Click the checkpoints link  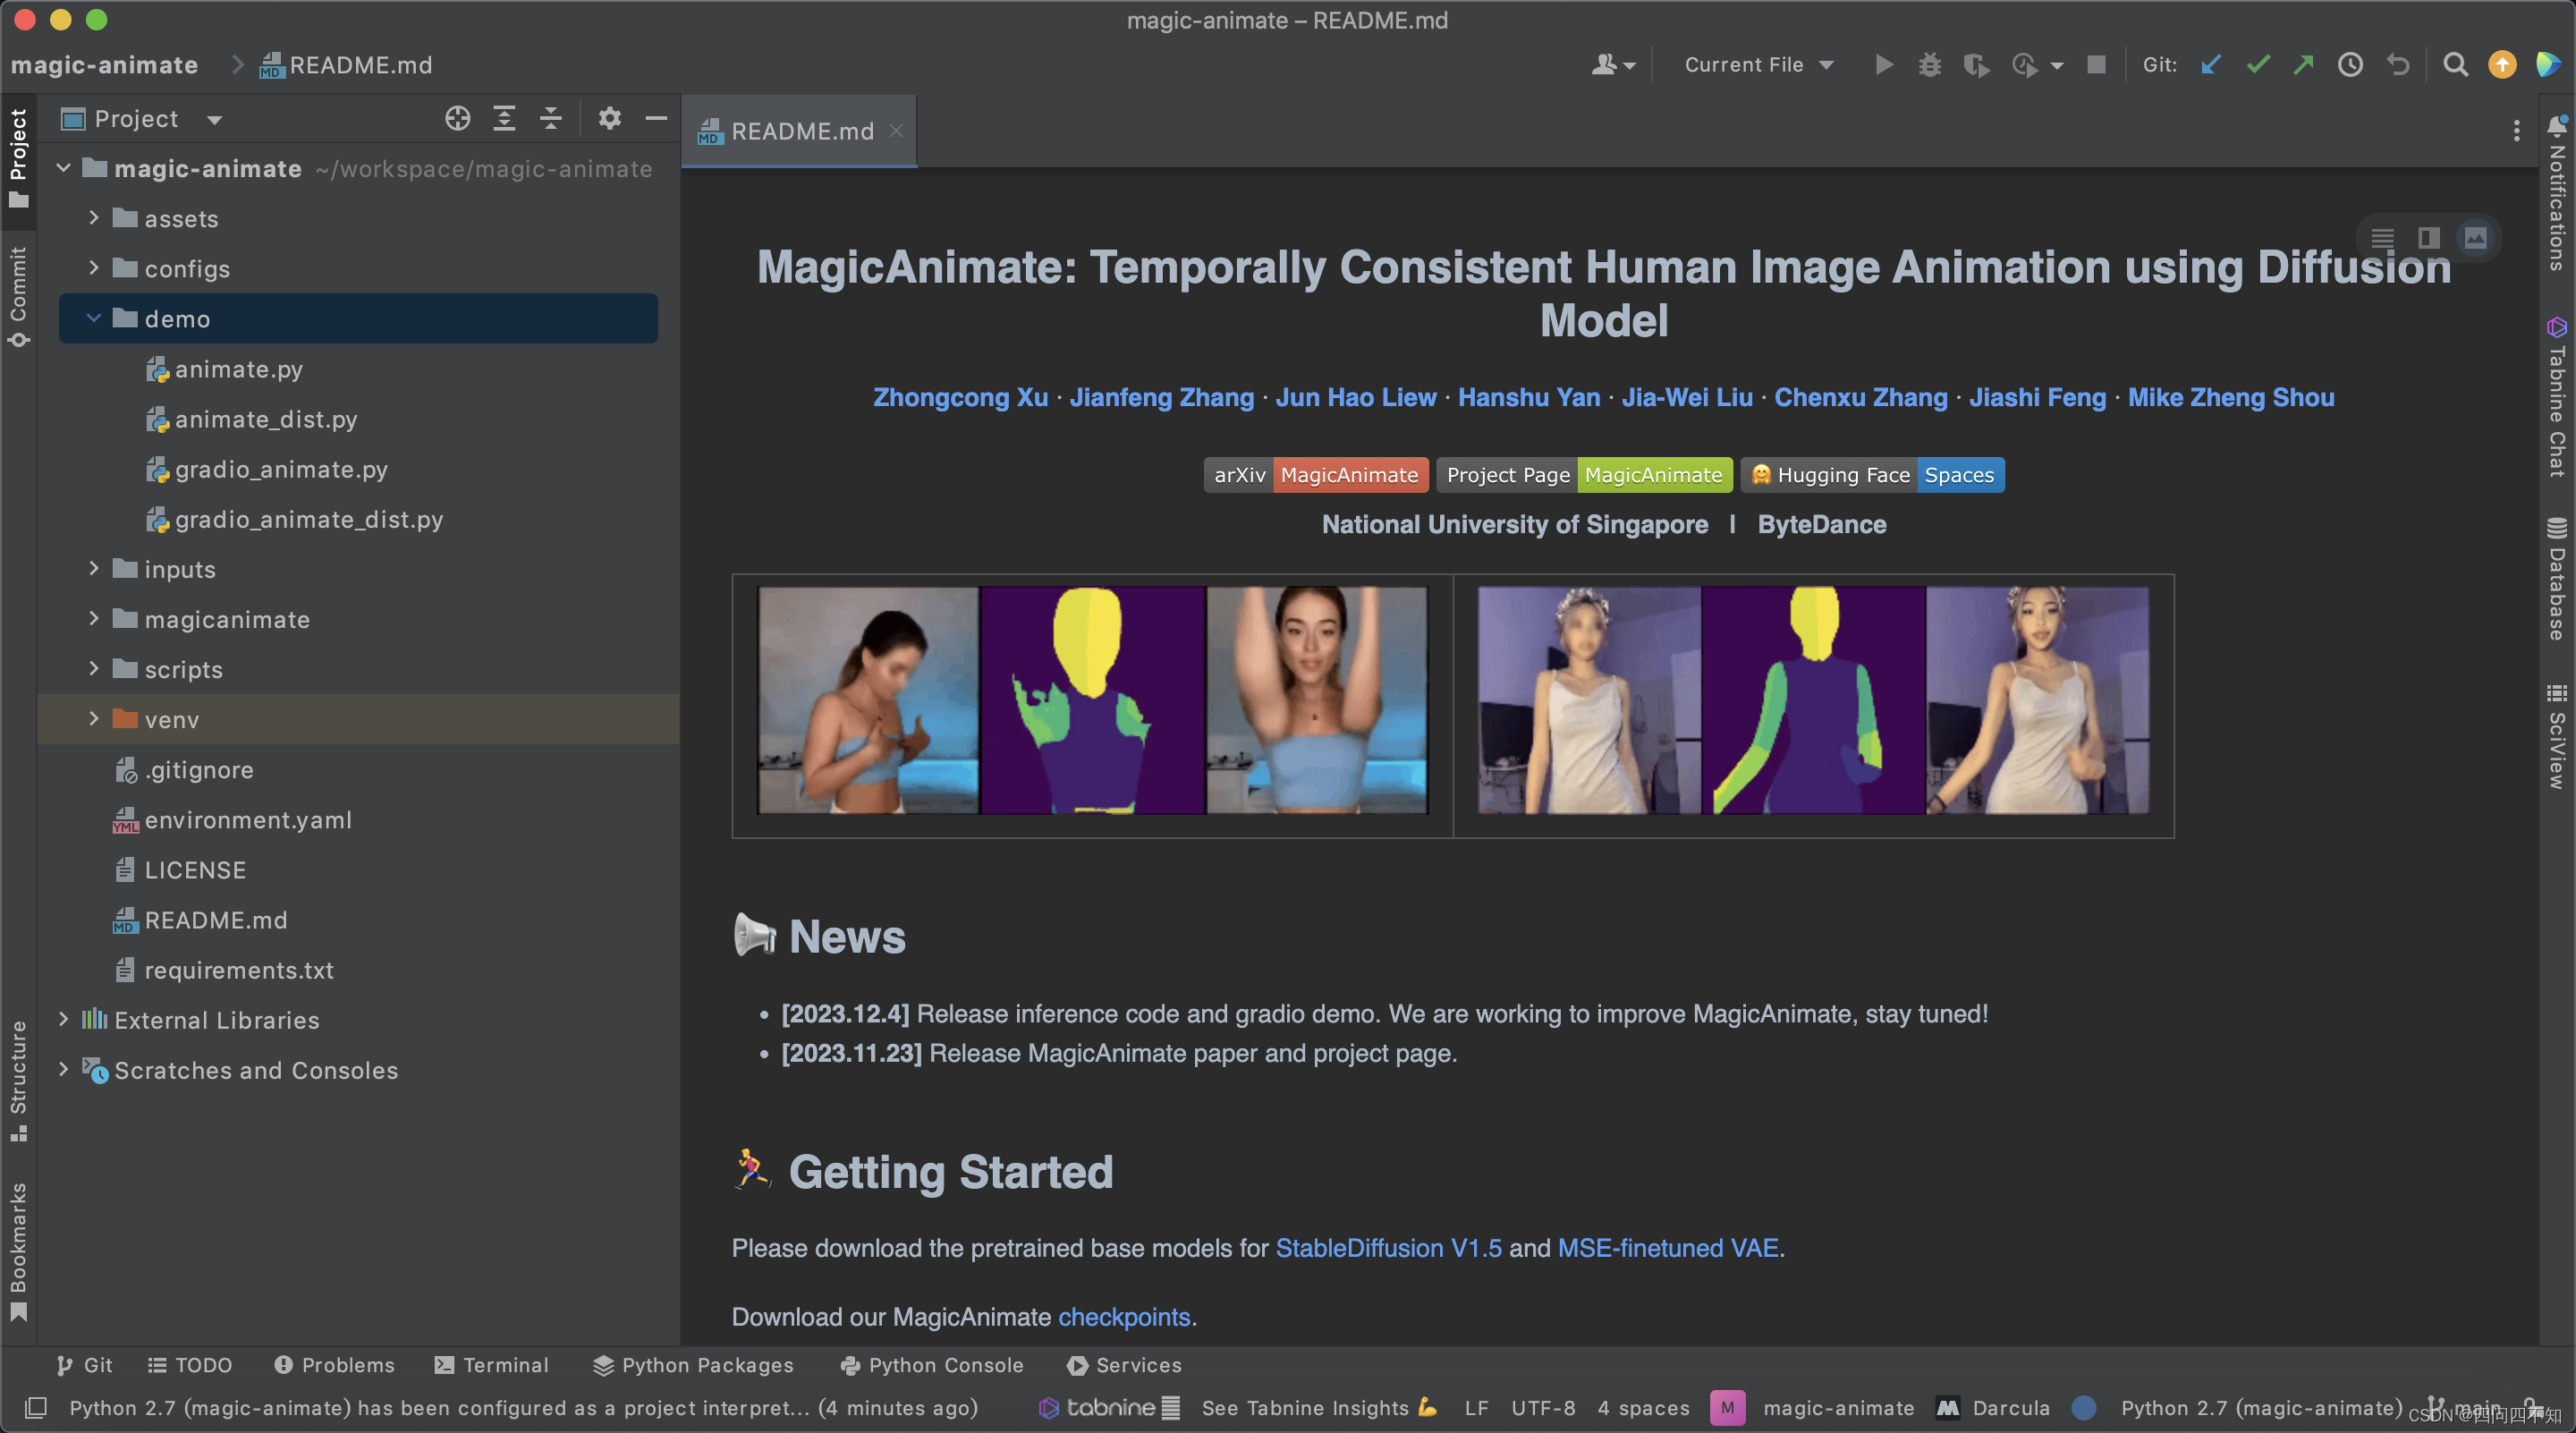[1124, 1317]
